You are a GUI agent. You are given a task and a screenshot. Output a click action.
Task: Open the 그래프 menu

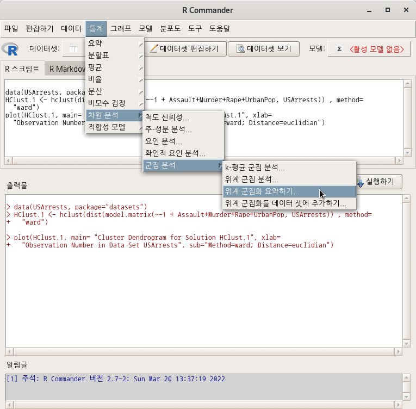[x=121, y=29]
